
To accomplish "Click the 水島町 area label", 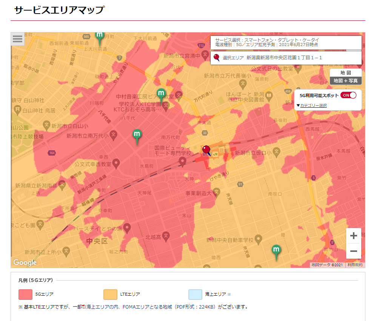I will pos(147,166).
